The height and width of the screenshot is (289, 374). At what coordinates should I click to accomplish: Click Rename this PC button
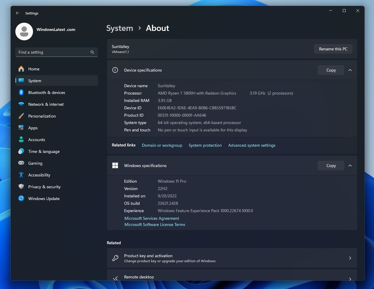[x=333, y=49]
